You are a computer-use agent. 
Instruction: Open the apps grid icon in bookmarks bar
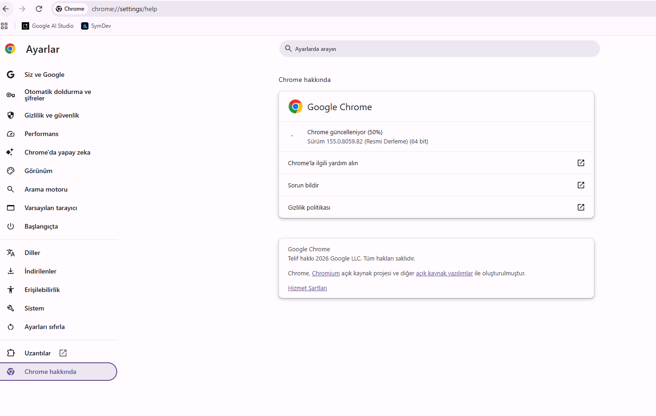coord(4,26)
